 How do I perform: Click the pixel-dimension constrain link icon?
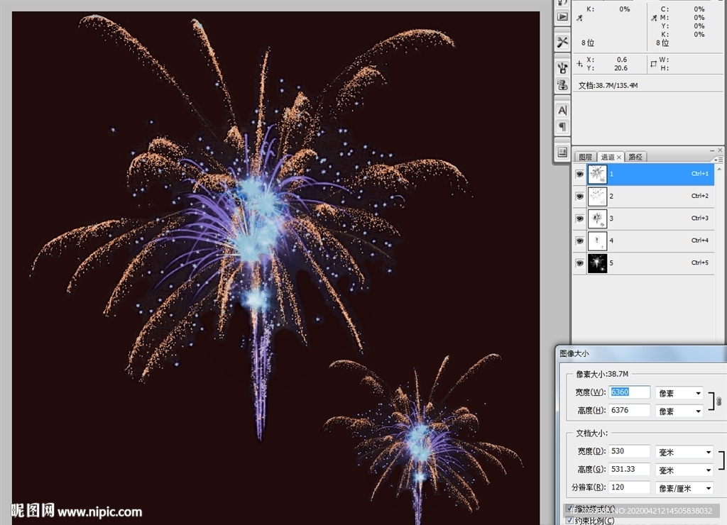coord(718,402)
